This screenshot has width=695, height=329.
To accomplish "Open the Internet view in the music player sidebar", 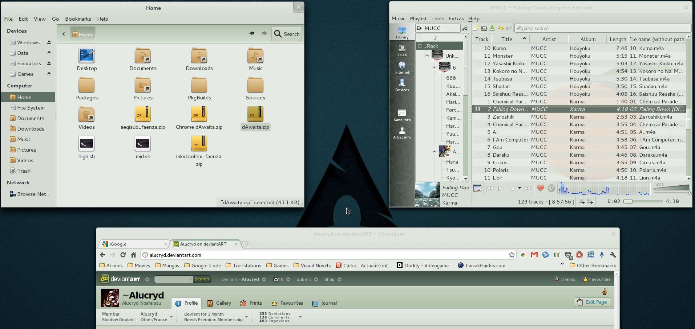I will coord(402,68).
